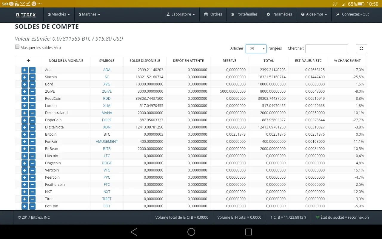Screen dimensions: 382x239
Task: Open the XVG symbol link
Action: click(107, 84)
